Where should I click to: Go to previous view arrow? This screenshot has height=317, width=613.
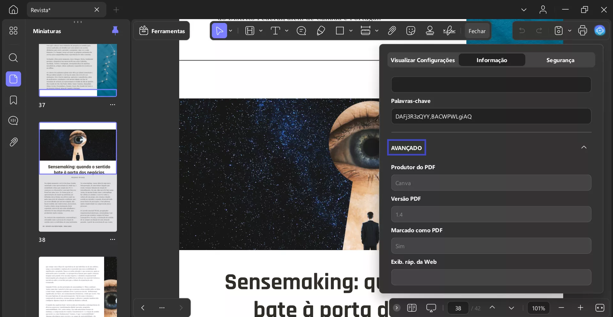coord(143,308)
